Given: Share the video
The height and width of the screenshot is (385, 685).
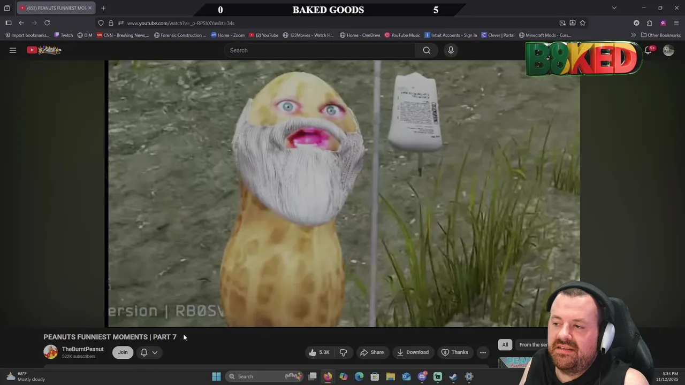Looking at the screenshot, I should pyautogui.click(x=371, y=352).
